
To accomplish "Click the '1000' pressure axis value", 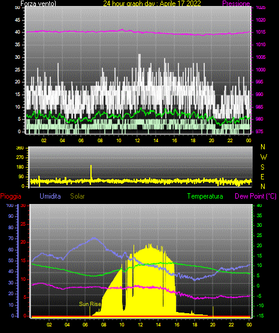I will (x=260, y=70).
